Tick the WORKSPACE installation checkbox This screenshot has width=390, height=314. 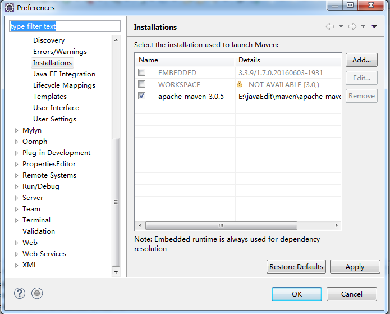pos(142,84)
